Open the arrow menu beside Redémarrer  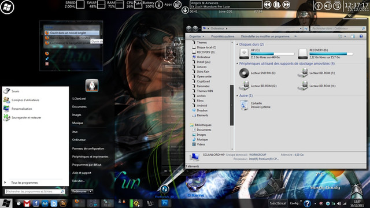pos(91,191)
